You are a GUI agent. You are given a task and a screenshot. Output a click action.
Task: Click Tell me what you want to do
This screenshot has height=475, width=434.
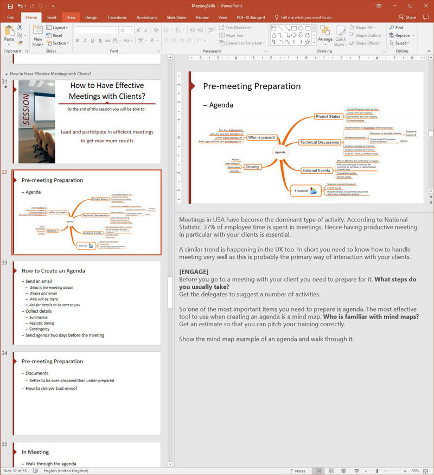[303, 17]
